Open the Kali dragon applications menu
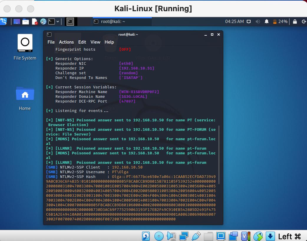The image size is (307, 241). (3, 22)
